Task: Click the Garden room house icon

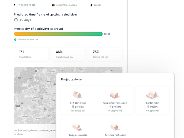Action: (x=152, y=95)
